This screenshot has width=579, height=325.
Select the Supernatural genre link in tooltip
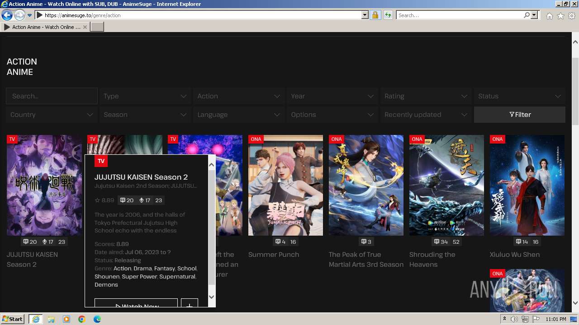click(x=177, y=277)
